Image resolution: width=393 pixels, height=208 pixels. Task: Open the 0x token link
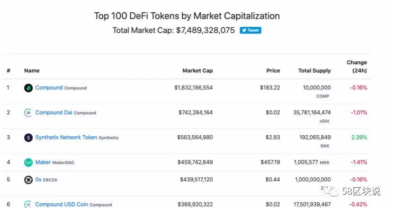(38, 180)
